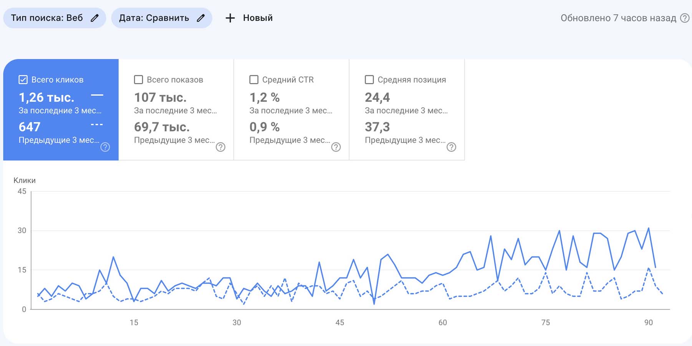Enable the Средний CTR checkbox
692x346 pixels.
point(254,80)
